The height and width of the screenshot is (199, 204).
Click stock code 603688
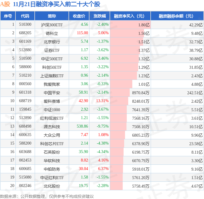[x=25, y=152]
